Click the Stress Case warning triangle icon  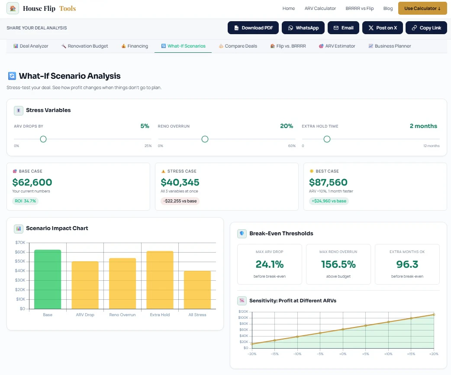coord(163,171)
